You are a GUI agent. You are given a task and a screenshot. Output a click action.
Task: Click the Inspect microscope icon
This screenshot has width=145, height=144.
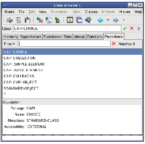click(x=57, y=20)
